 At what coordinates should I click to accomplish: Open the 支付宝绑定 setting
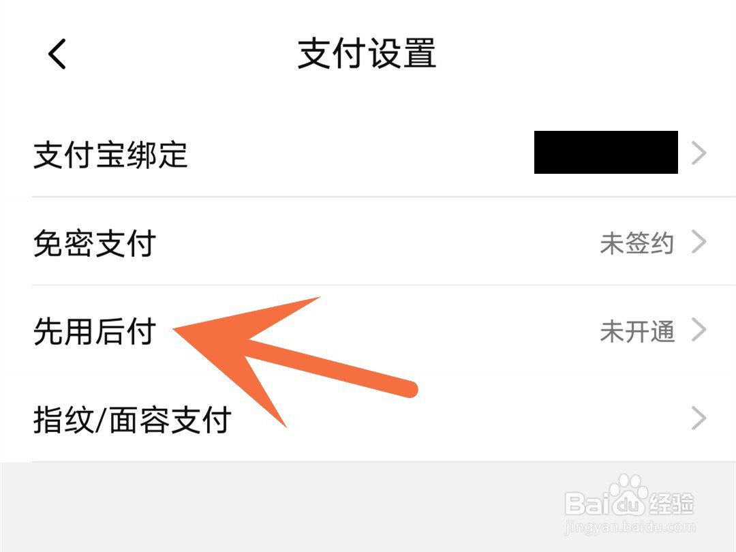(x=368, y=153)
